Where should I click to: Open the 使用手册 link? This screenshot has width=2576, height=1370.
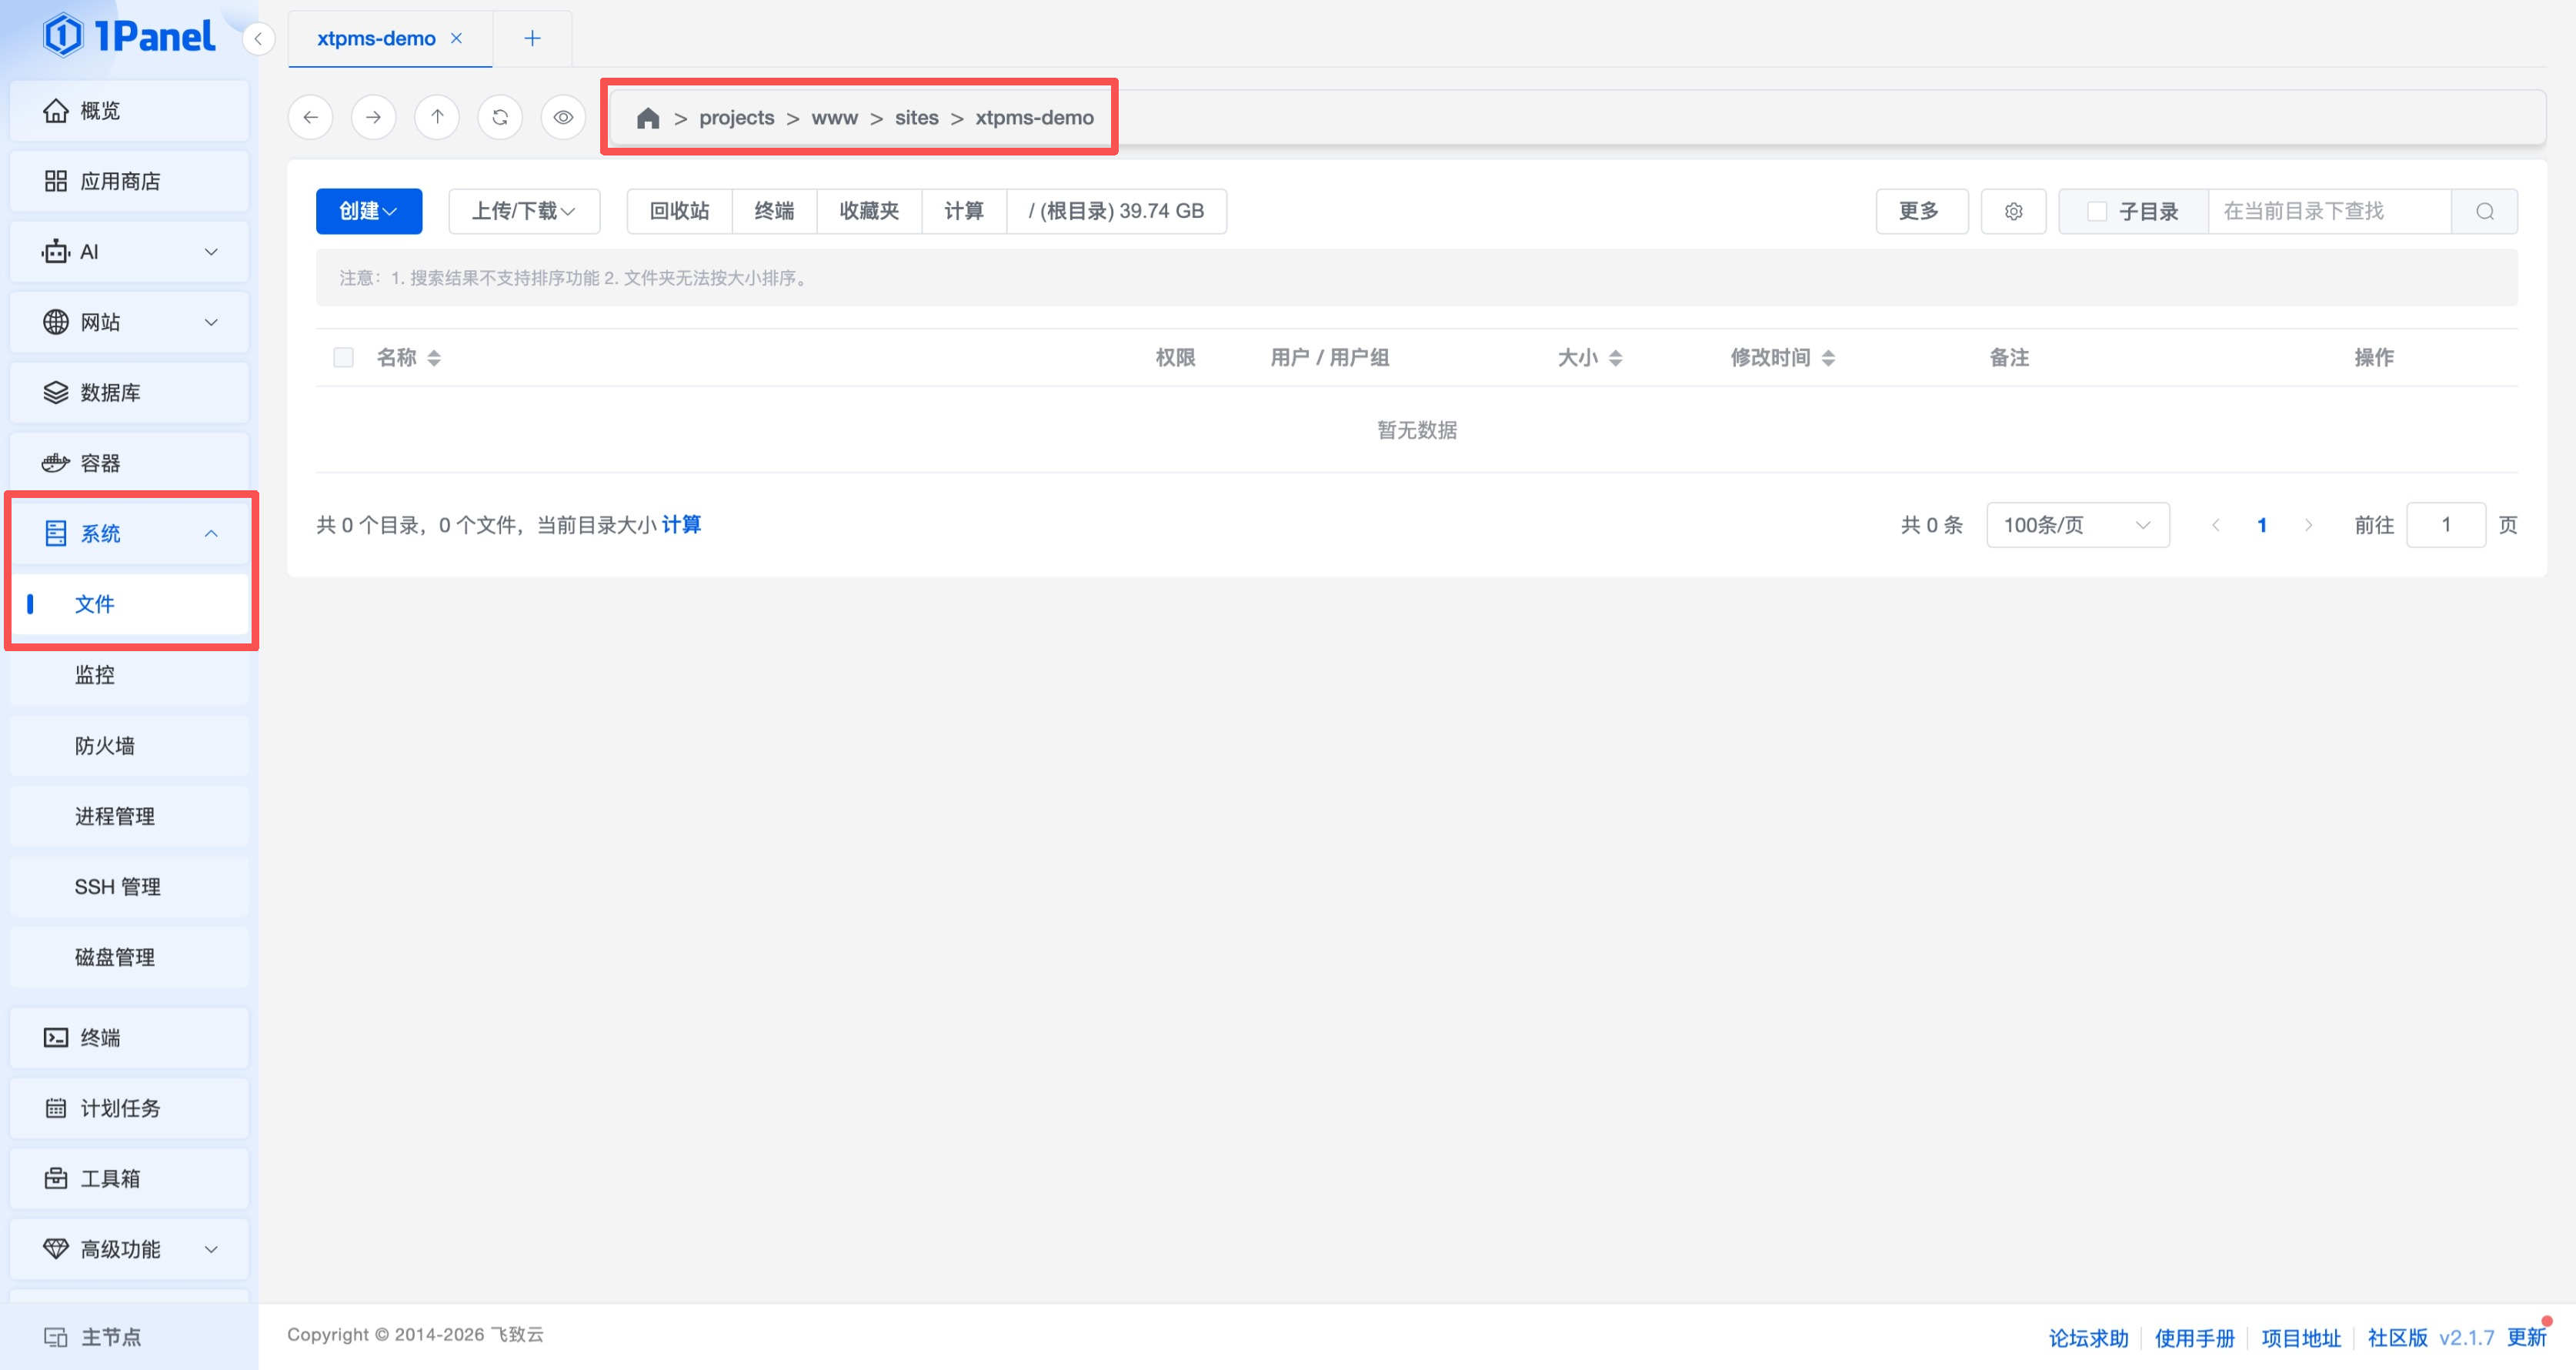tap(2195, 1338)
